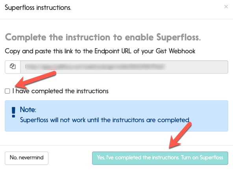Click the words "Gist Webhook" in the instruction
This screenshot has width=233, height=170.
point(176,51)
